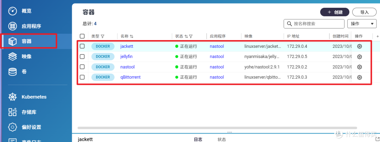The height and width of the screenshot is (142, 380).
Task: Open the jellyfin container link
Action: coord(127,57)
